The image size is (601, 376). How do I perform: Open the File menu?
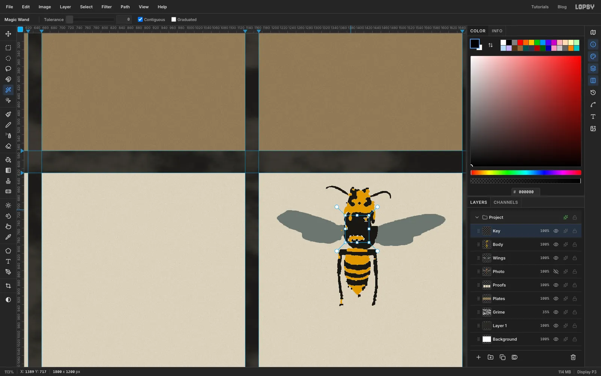coord(9,7)
